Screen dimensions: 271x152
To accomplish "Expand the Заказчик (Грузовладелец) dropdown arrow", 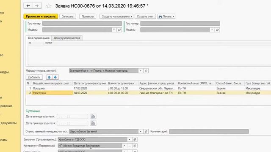I will [130, 139].
